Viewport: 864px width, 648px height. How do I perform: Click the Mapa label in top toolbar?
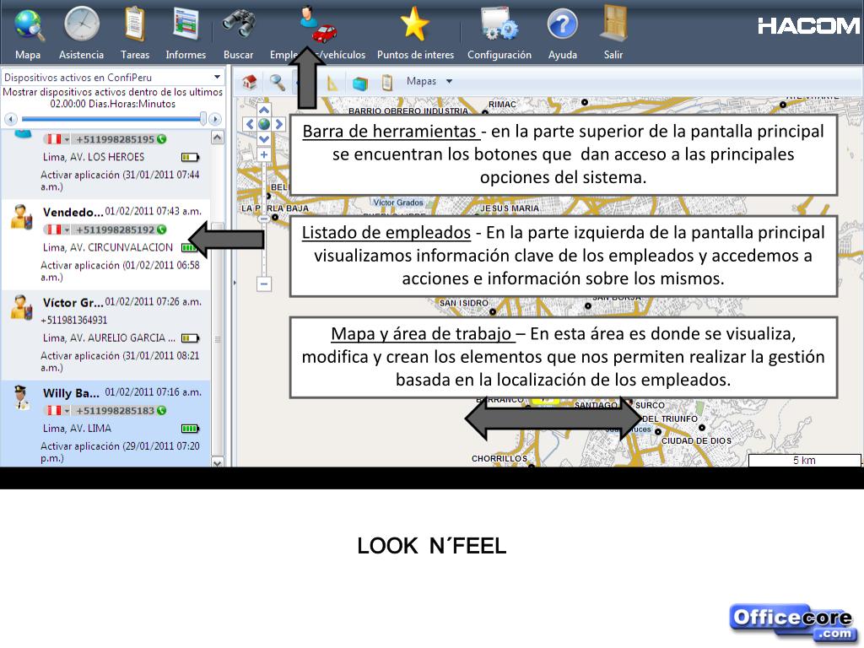click(x=28, y=55)
